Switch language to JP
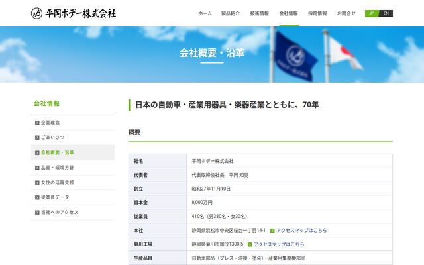 [372, 13]
